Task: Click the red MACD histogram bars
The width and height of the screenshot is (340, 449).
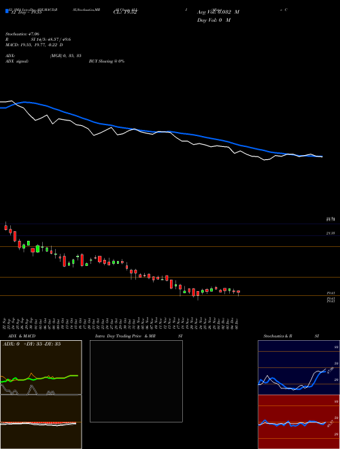Action: 38,422
